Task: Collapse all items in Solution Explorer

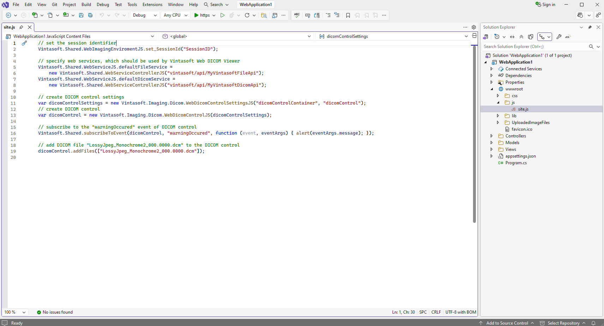Action: [x=521, y=37]
